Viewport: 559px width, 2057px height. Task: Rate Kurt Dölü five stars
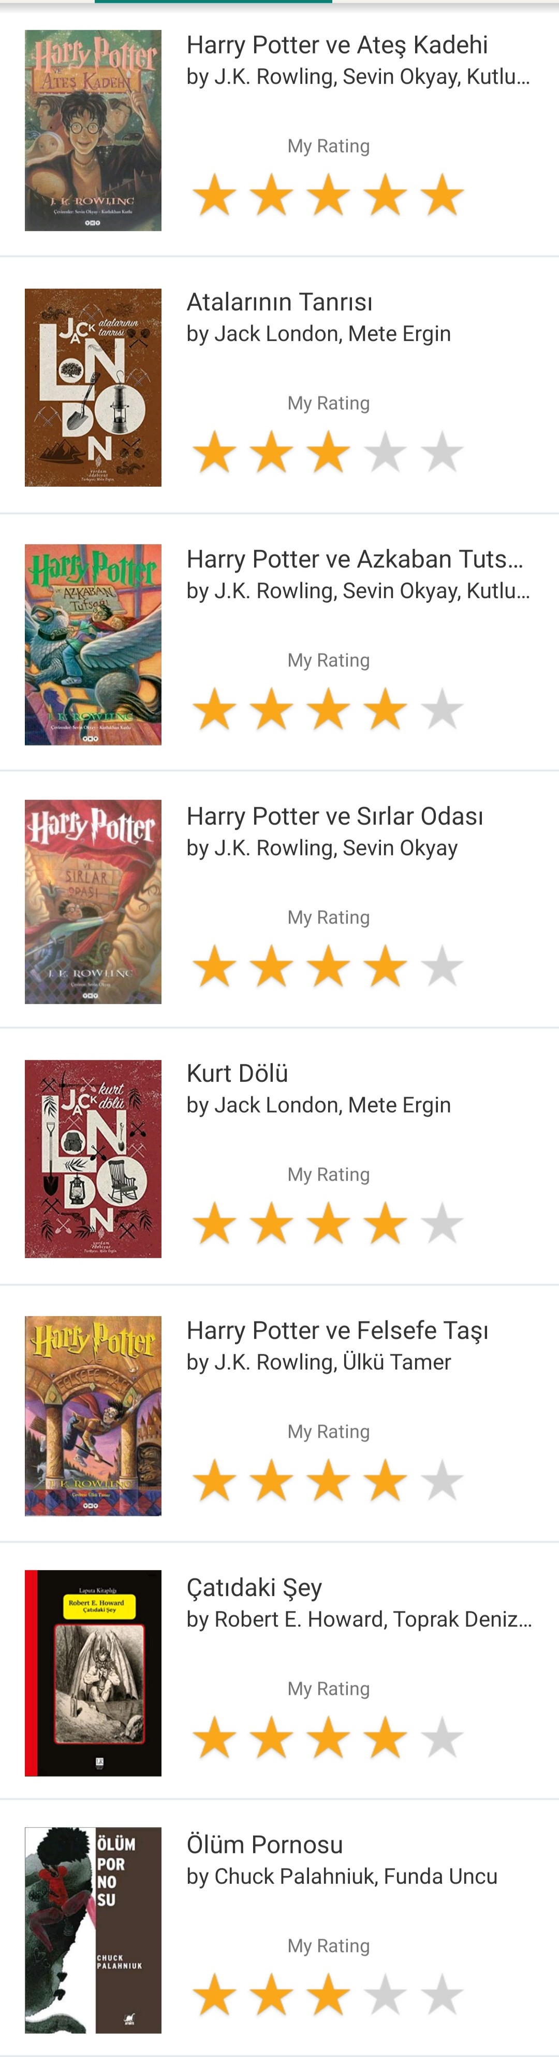tap(442, 1223)
